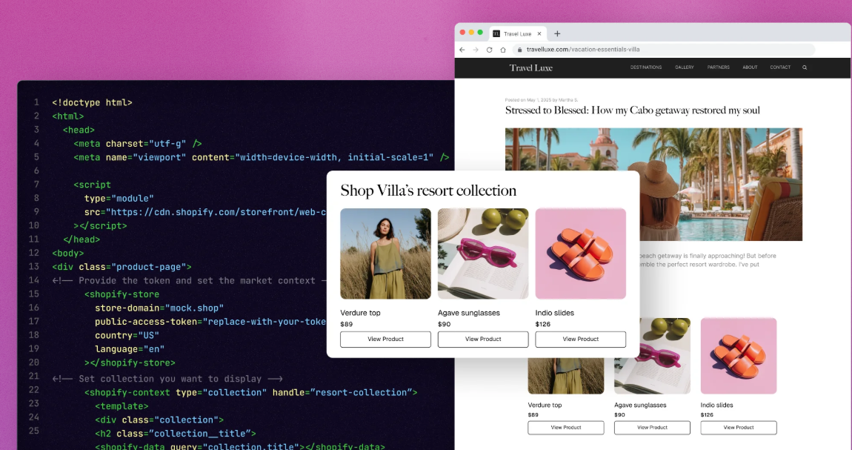Click the shopify-context collection code line
The width and height of the screenshot is (852, 450).
point(251,393)
